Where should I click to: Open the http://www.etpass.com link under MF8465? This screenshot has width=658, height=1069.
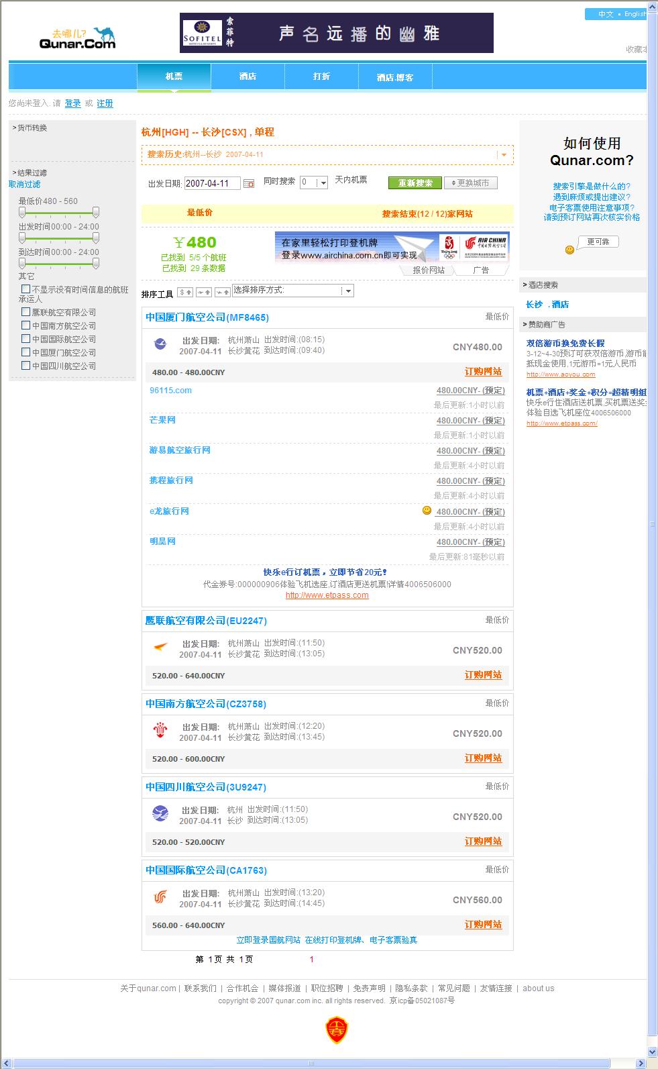click(x=327, y=595)
